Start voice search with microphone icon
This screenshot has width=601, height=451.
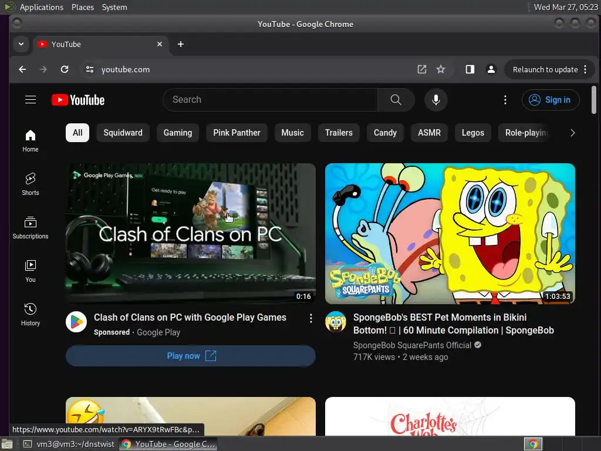click(436, 100)
